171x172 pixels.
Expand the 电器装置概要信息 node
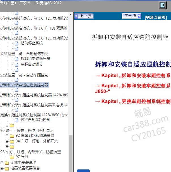[2, 168]
